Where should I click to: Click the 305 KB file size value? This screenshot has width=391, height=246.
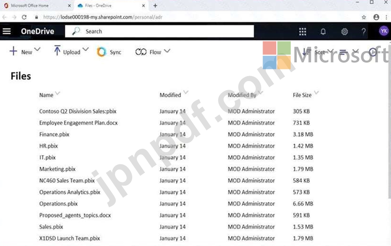pyautogui.click(x=301, y=111)
